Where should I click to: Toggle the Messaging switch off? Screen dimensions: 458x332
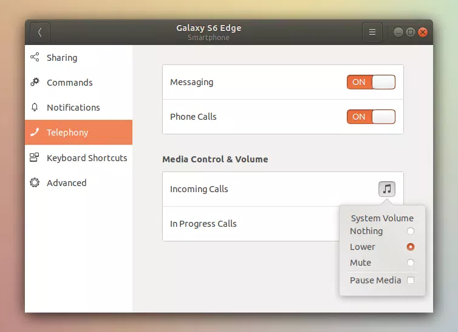tap(371, 82)
